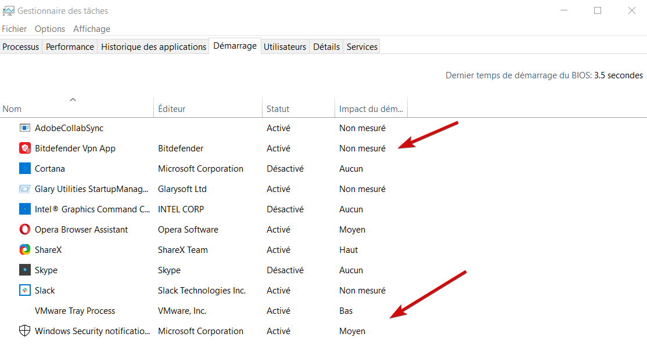Screen dimensions: 647x355
Task: Select the Opera Browser Assistant name
Action: pyautogui.click(x=81, y=229)
